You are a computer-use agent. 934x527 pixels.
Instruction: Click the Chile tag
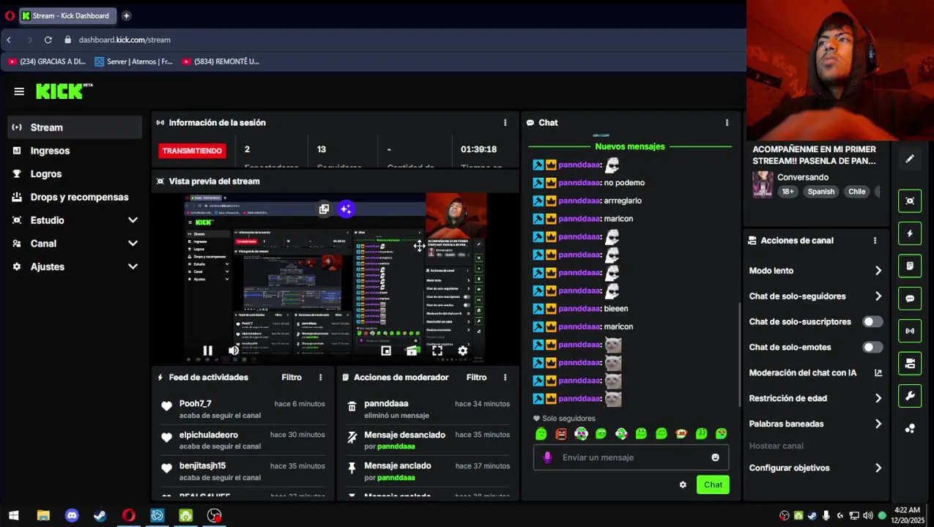[x=856, y=192]
